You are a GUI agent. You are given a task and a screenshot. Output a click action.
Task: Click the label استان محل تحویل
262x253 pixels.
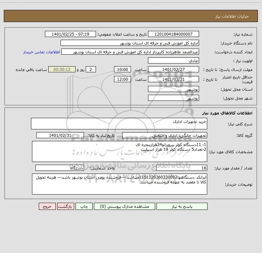[236, 90]
